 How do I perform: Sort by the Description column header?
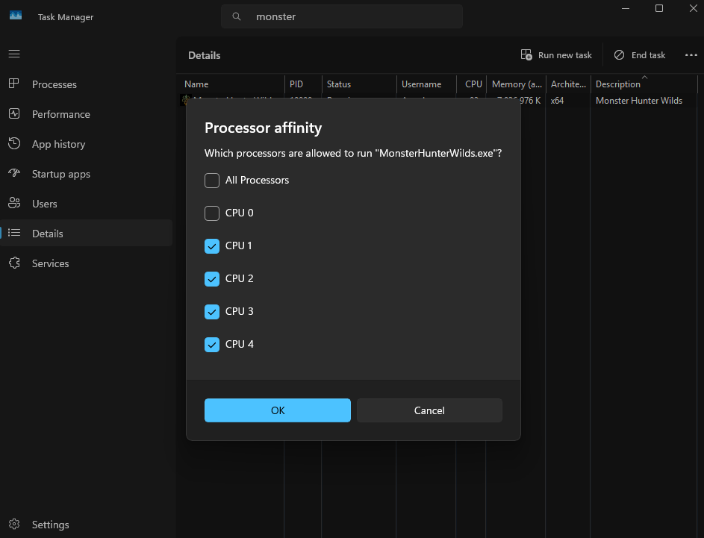[617, 84]
